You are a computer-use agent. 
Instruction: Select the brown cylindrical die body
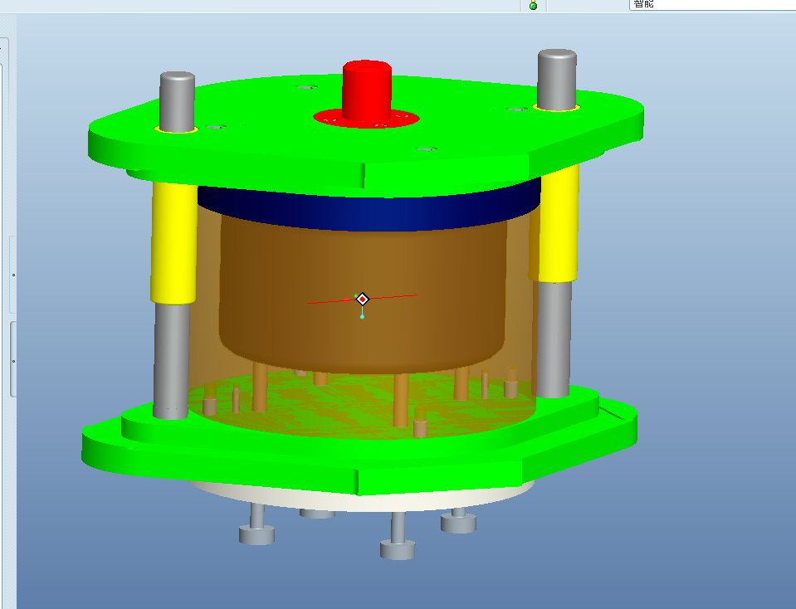pos(363,295)
